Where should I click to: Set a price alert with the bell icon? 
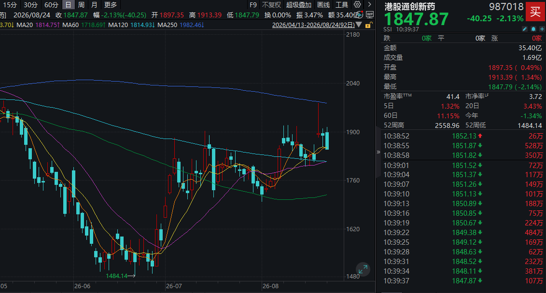coord(533,29)
